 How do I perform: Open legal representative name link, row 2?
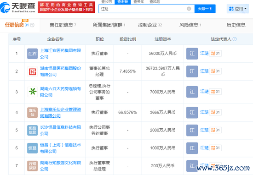[204, 71]
